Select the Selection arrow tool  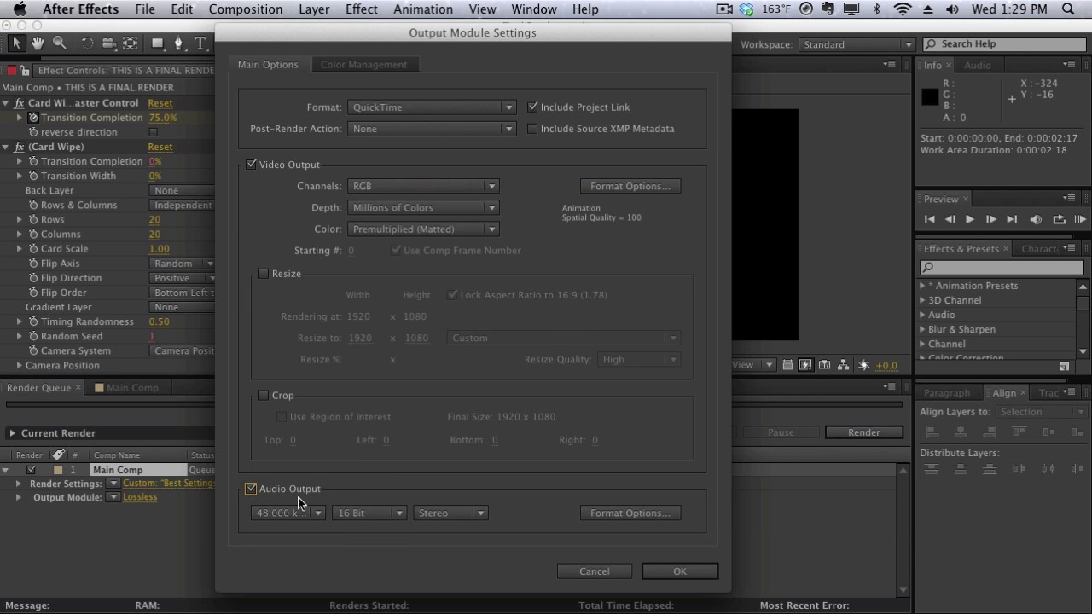[x=16, y=43]
